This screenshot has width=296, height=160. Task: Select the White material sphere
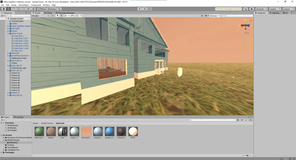133,131
